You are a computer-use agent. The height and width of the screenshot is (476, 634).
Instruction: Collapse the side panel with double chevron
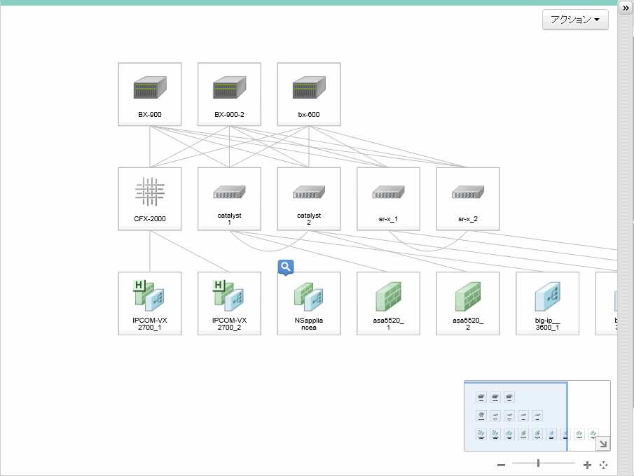coord(626,8)
